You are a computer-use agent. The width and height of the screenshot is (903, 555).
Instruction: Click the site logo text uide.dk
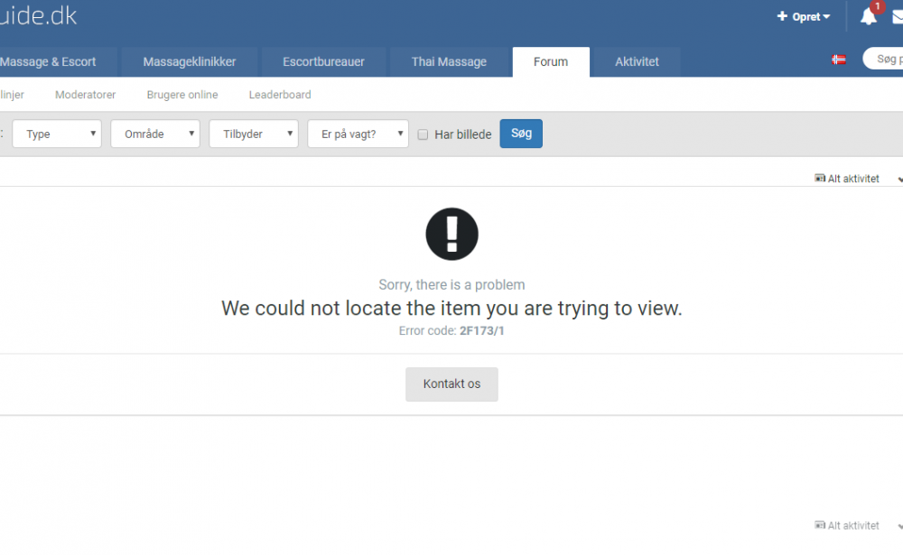tap(38, 15)
